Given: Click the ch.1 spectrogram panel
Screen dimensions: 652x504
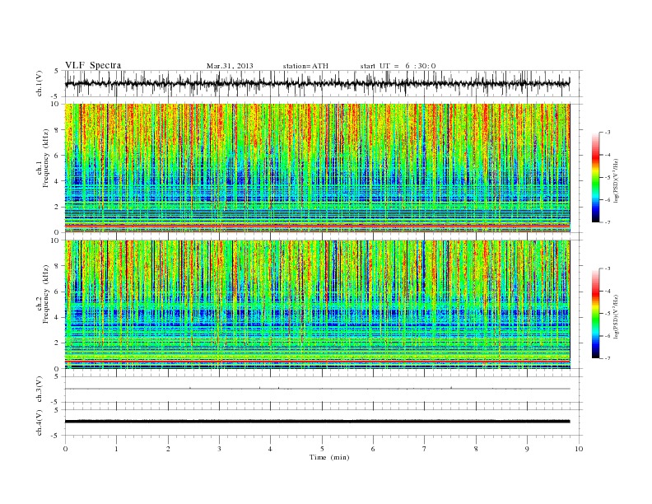Looking at the screenshot, I should coord(317,168).
